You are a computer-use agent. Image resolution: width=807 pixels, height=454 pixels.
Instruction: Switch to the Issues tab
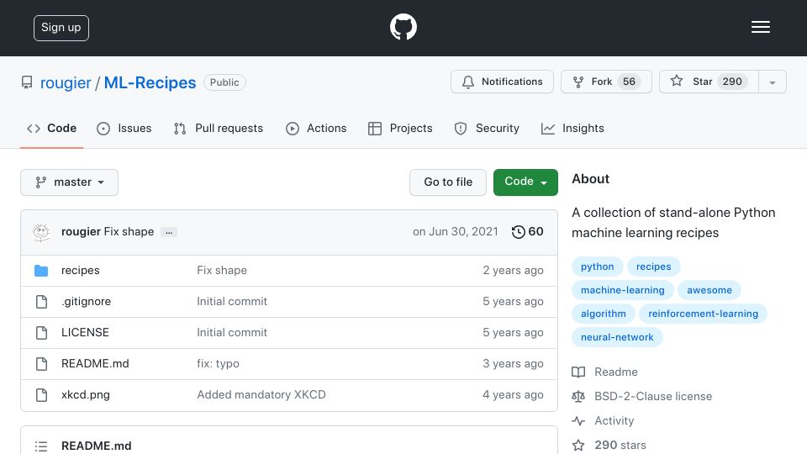click(x=124, y=128)
